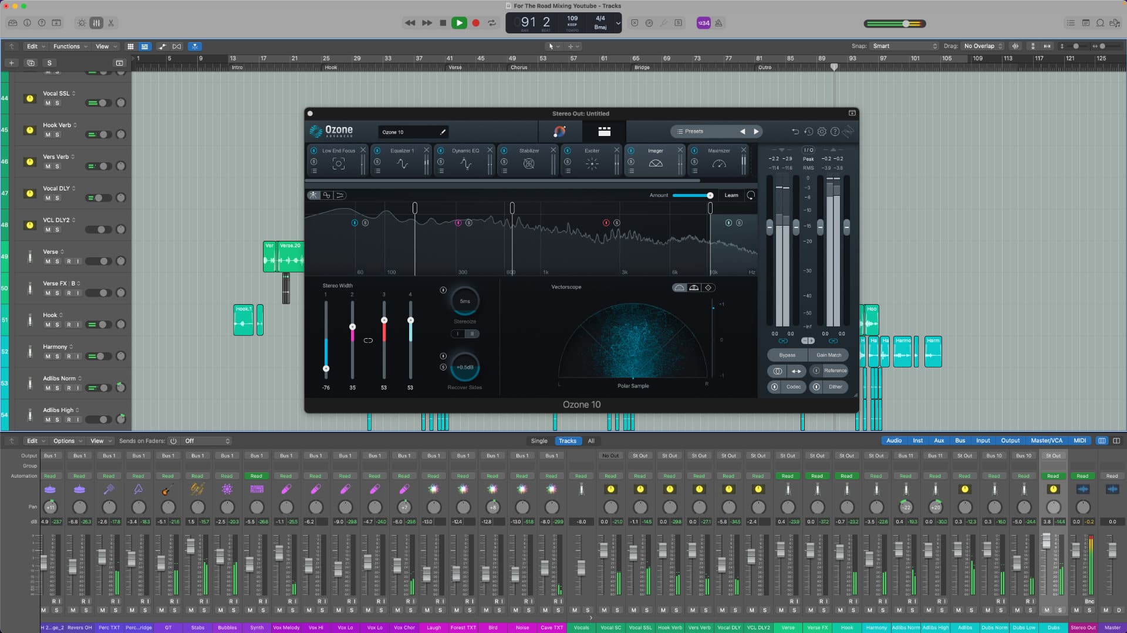Open the Snap Smart dropdown
Viewport: 1127px width, 633px height.
[905, 46]
